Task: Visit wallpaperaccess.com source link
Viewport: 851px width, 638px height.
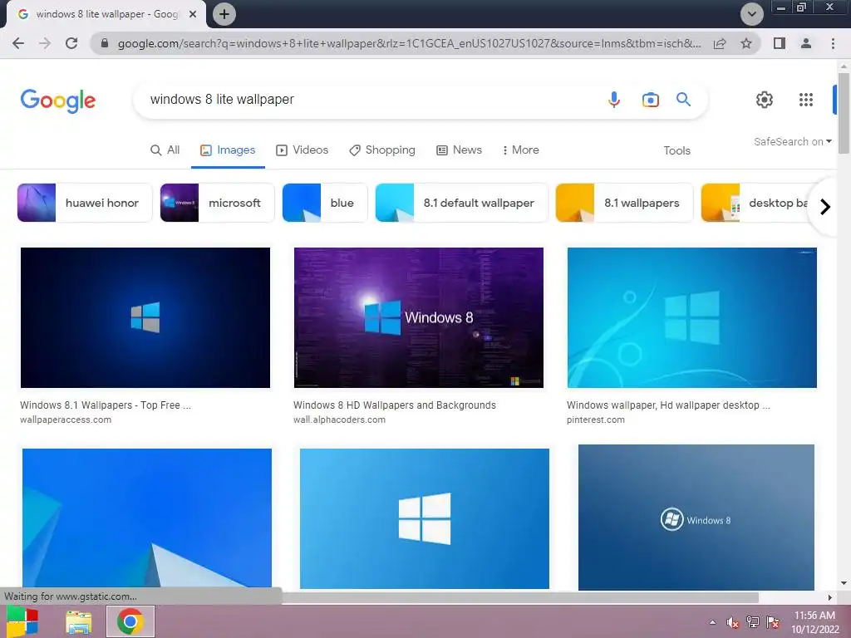Action: 66,420
